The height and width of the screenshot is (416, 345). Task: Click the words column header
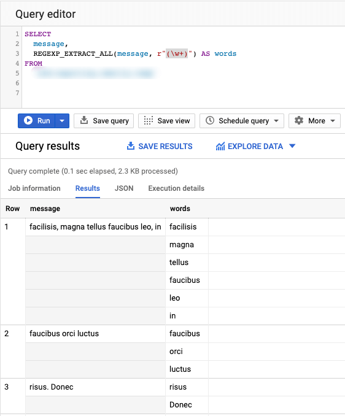180,209
